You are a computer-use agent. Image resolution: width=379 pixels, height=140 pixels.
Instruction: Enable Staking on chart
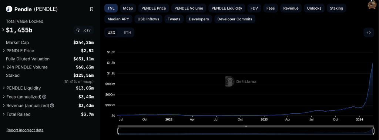336,8
